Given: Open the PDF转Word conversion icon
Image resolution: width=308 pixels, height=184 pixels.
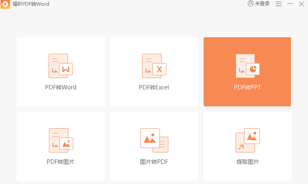Looking at the screenshot, I should [61, 66].
